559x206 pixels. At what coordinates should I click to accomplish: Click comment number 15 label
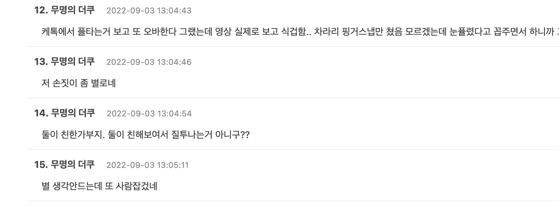tap(41, 165)
